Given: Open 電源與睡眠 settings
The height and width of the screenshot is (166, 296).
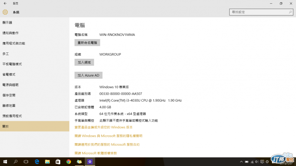Looking at the screenshot, I should [x=34, y=85].
